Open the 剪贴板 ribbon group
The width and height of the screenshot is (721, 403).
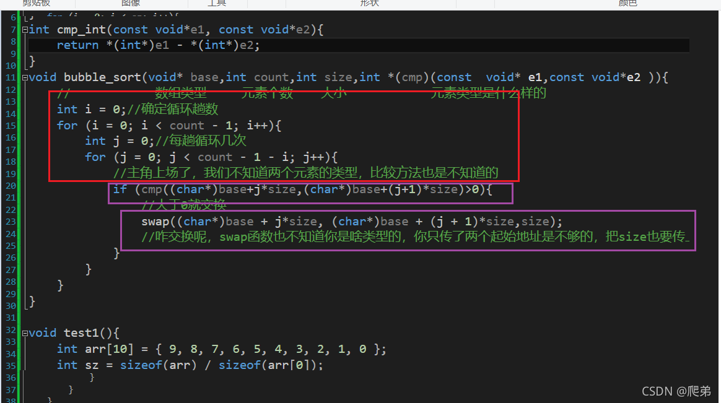click(x=34, y=3)
